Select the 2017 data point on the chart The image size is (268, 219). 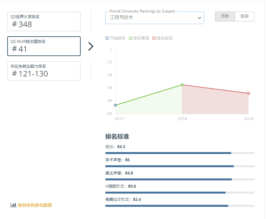tap(115, 105)
